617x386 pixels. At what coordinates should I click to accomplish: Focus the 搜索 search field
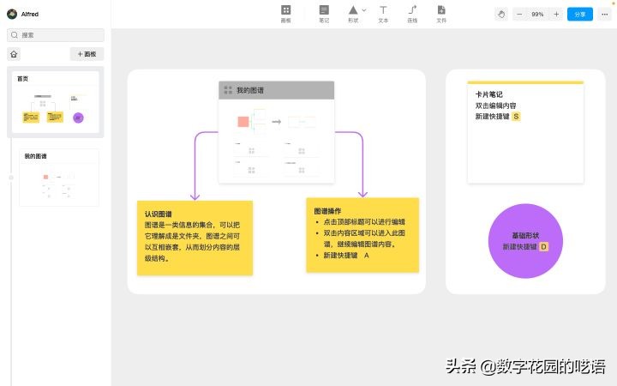[56, 35]
